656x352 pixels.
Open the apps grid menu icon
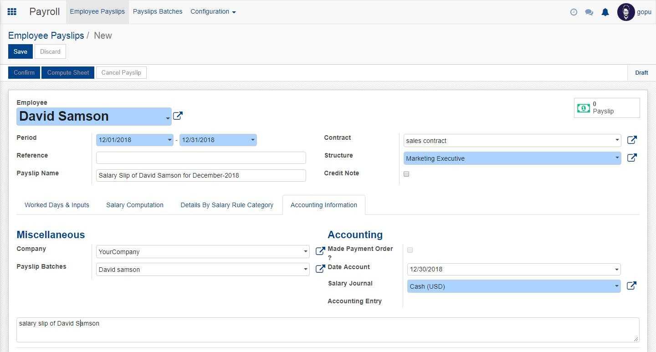click(x=12, y=12)
